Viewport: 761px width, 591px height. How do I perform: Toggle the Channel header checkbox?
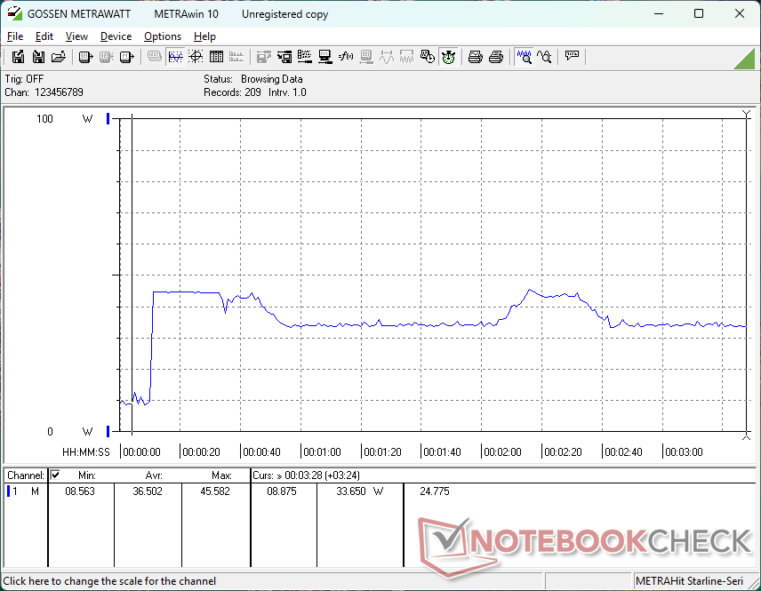(x=55, y=475)
